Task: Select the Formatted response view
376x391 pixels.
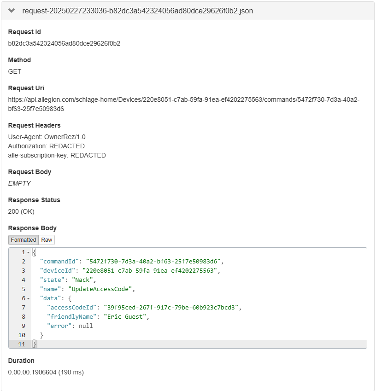Action: tap(23, 240)
